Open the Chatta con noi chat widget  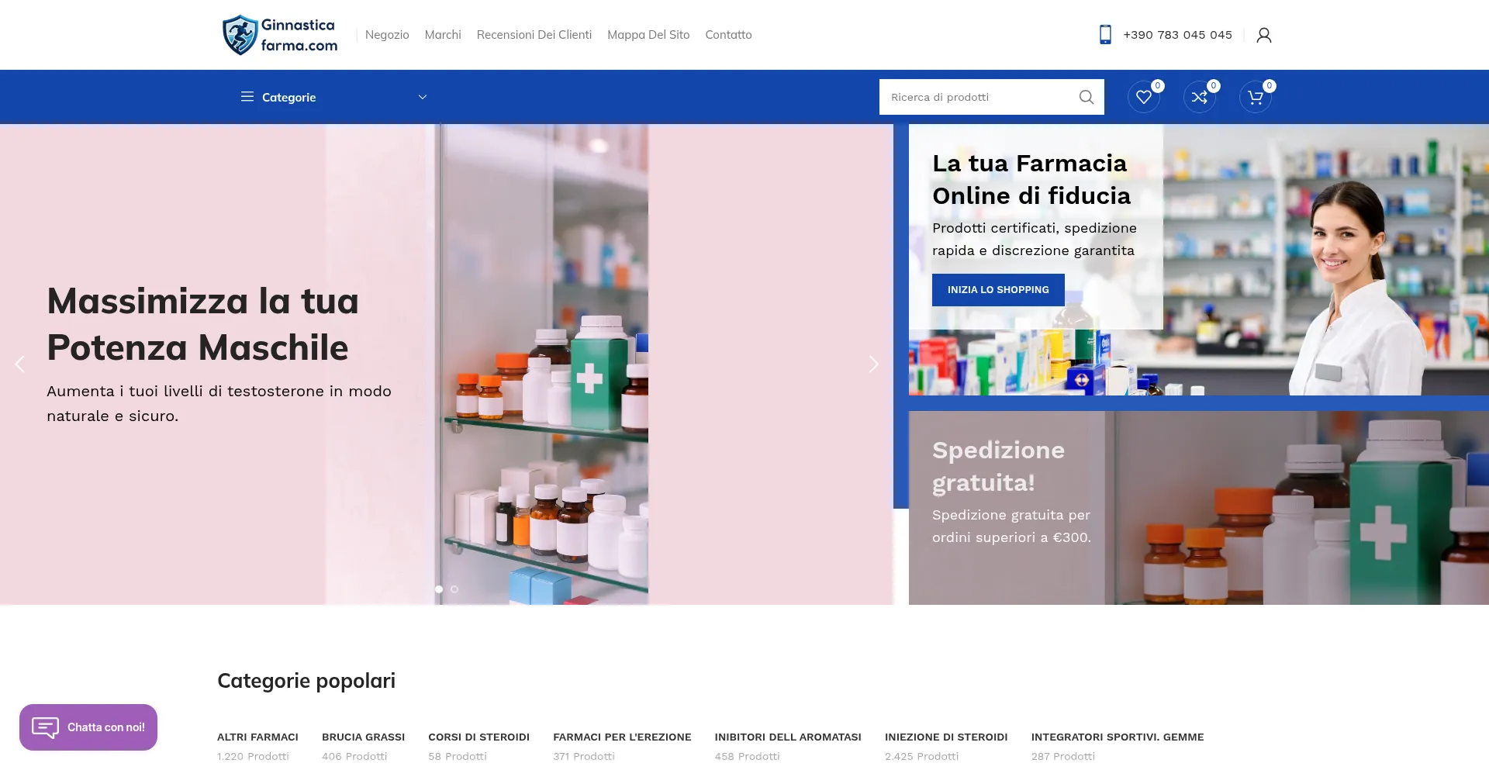[88, 727]
